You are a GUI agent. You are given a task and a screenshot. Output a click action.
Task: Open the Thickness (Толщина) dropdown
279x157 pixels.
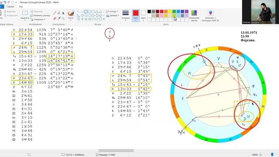126,16
